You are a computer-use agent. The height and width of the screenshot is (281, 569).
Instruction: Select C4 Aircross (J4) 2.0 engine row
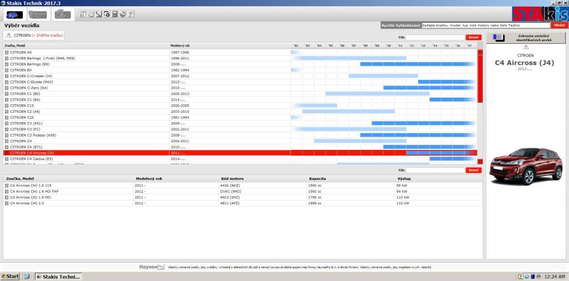(x=33, y=203)
